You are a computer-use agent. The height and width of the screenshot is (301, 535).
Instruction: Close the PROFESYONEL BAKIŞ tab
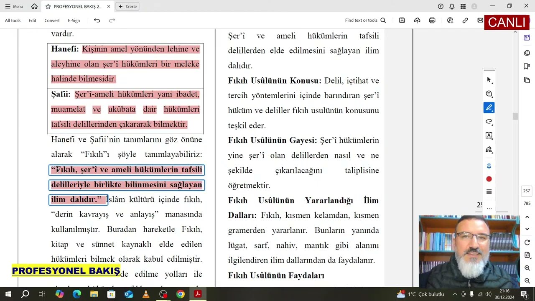pyautogui.click(x=109, y=6)
